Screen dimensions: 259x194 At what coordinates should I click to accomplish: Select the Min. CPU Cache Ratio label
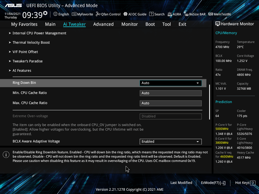click(30, 93)
